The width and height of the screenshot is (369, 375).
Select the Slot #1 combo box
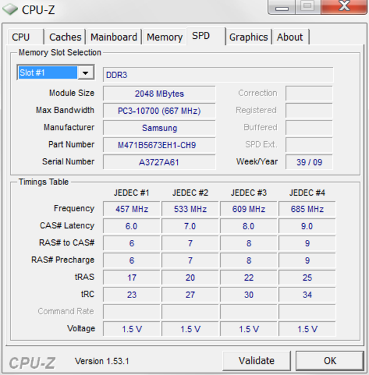(56, 72)
